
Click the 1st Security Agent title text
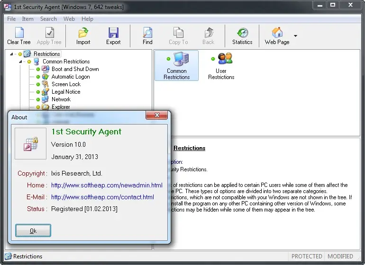point(86,132)
